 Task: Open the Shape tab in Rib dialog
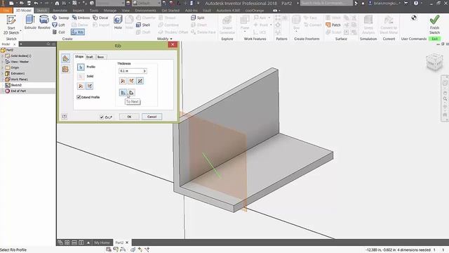[79, 56]
